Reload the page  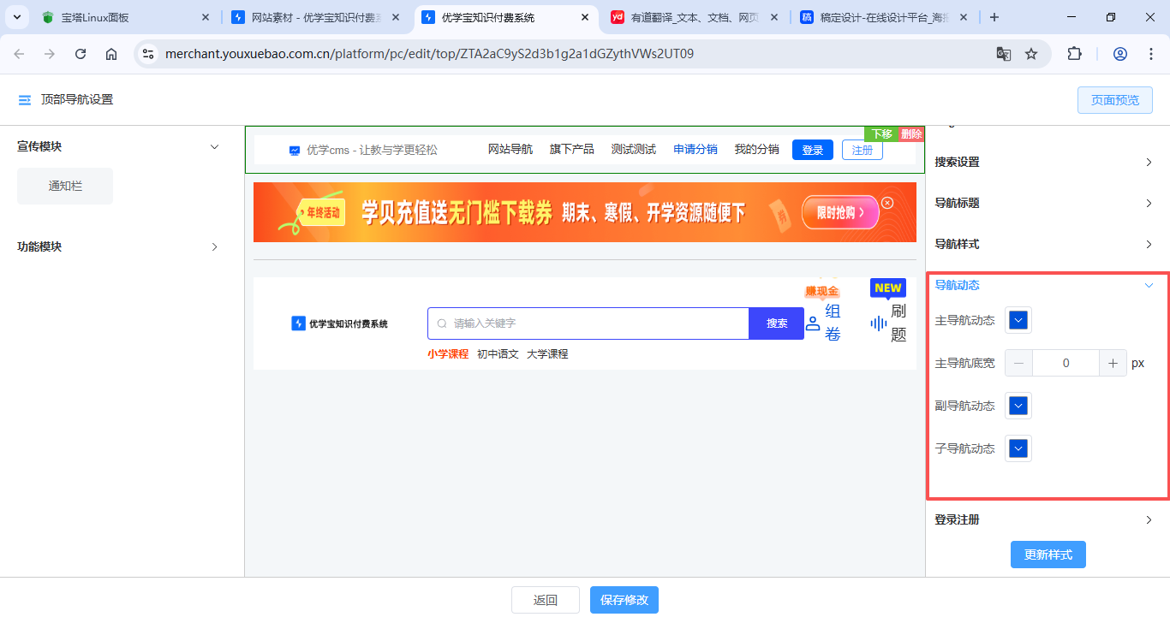81,54
